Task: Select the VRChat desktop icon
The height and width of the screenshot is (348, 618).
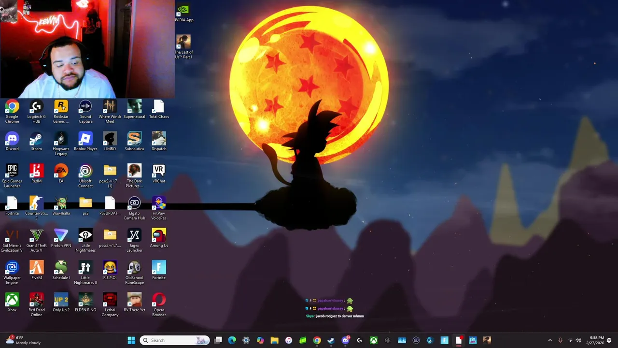Action: click(x=159, y=174)
